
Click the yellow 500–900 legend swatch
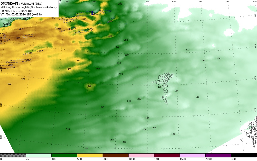[x=90, y=155]
